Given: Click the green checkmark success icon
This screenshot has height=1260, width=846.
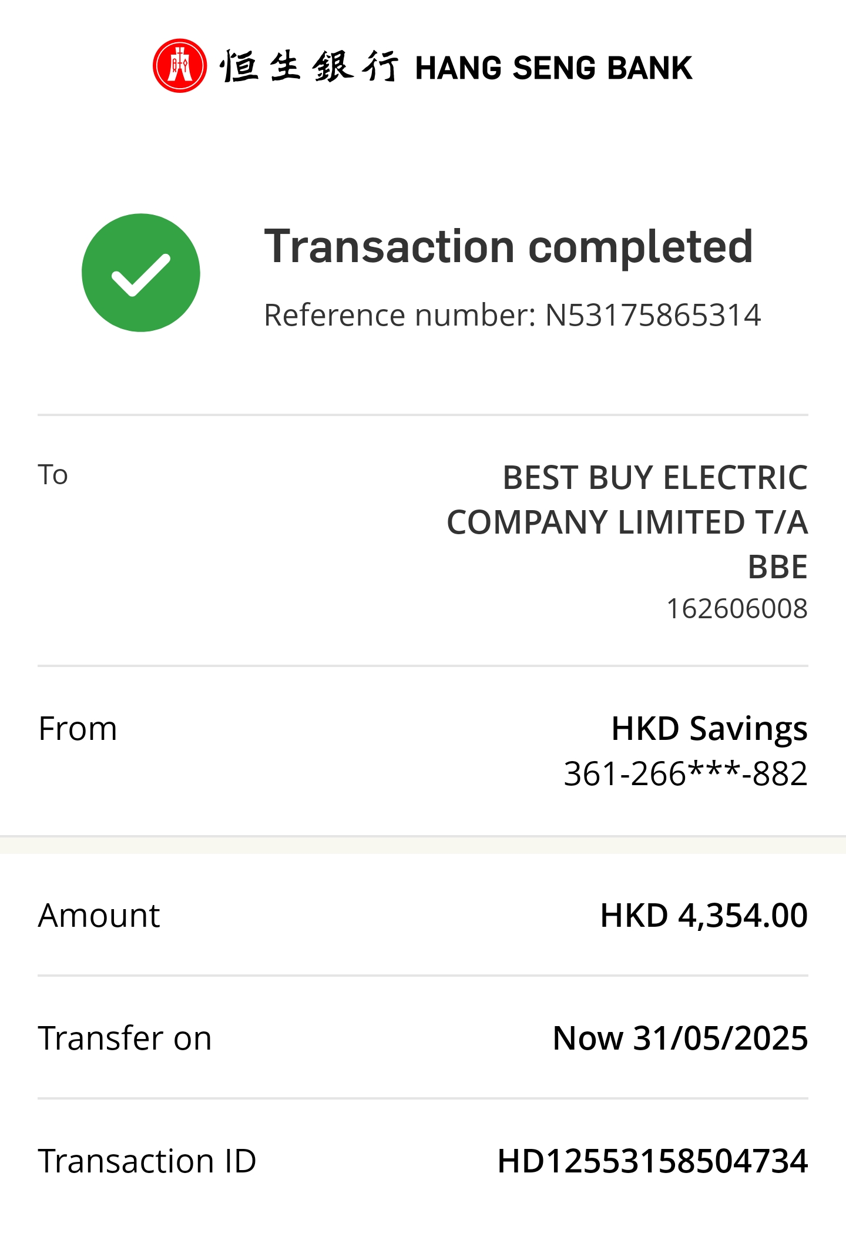Looking at the screenshot, I should tap(141, 273).
